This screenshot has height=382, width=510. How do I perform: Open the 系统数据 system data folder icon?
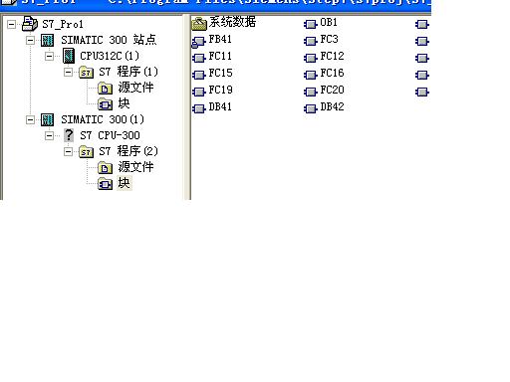pos(199,24)
